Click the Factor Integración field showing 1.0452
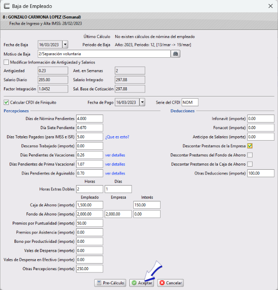Screen dimensions: 278x290 click(x=53, y=89)
